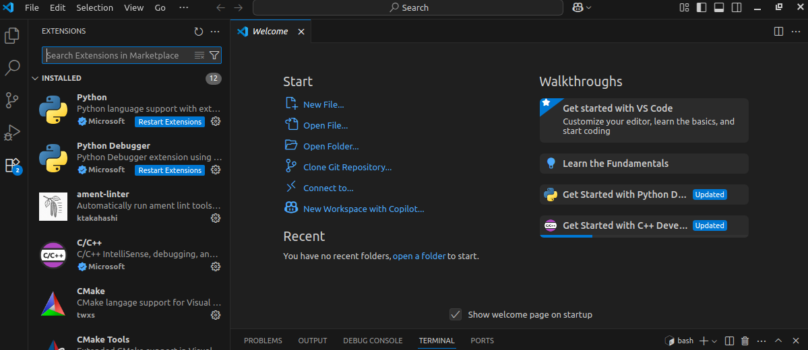This screenshot has width=808, height=350.
Task: Select the bash terminal label
Action: pyautogui.click(x=679, y=341)
